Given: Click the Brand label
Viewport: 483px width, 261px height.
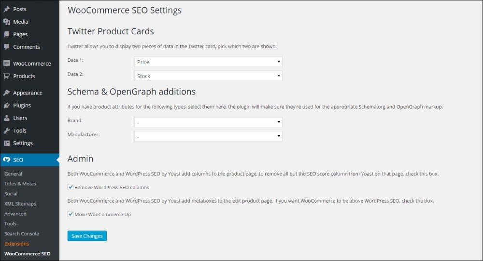Looking at the screenshot, I should (x=75, y=120).
